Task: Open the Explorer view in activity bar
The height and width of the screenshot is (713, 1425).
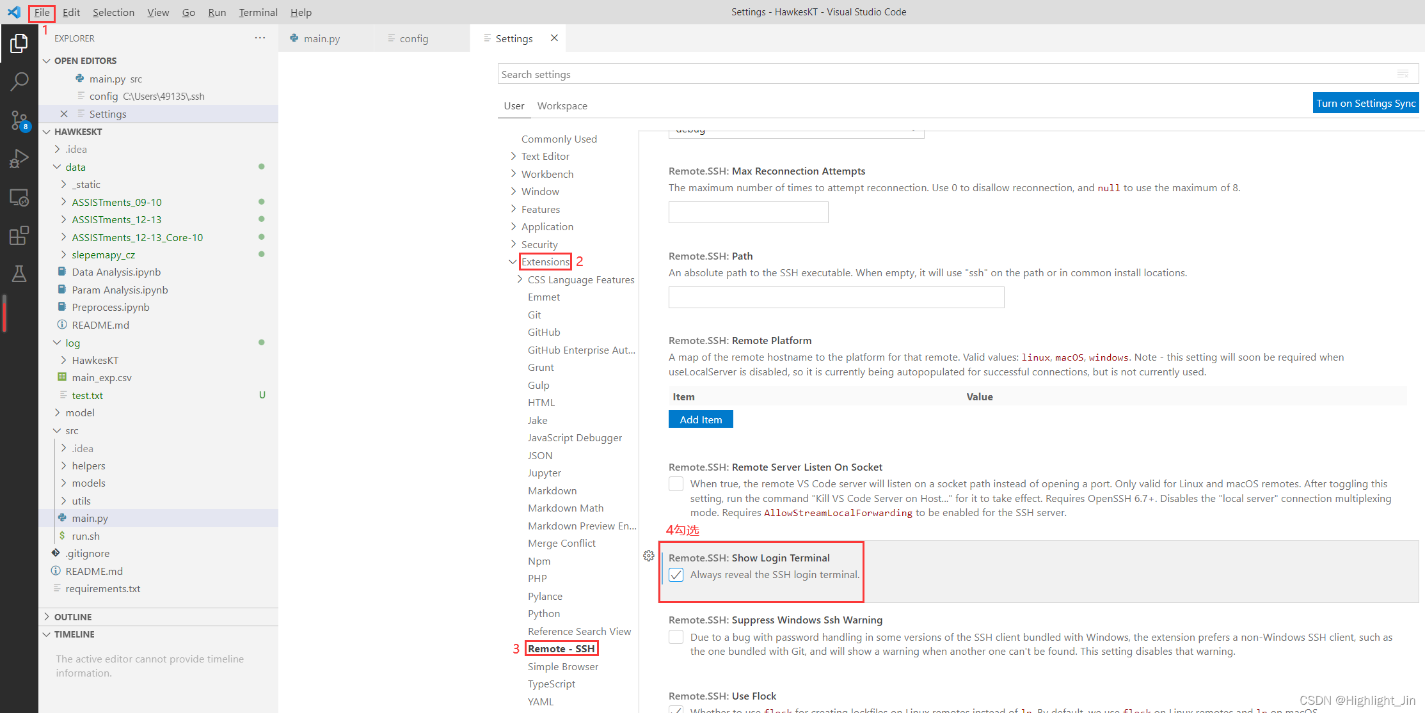Action: [x=19, y=43]
